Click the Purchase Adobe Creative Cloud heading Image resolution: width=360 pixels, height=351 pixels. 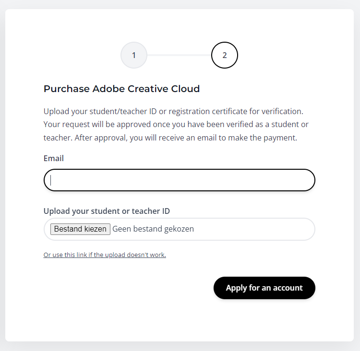(x=122, y=89)
